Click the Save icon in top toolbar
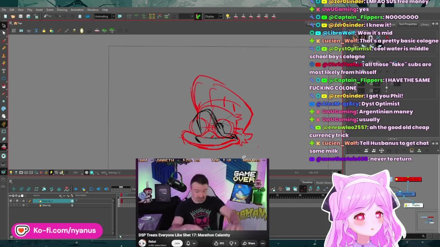 21,16
